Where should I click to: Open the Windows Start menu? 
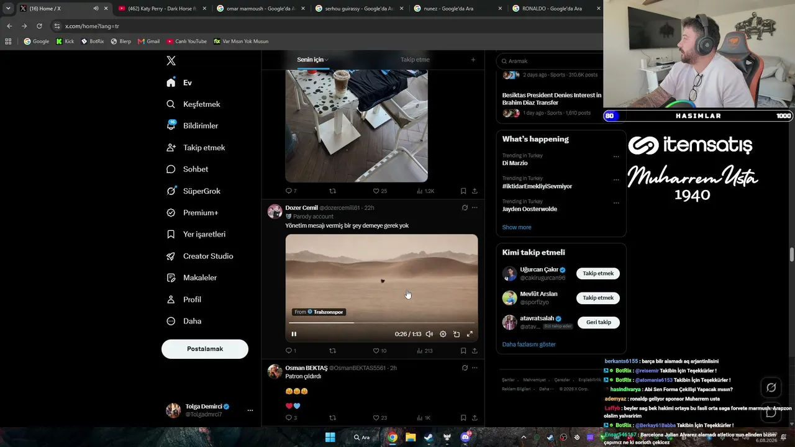pos(330,437)
